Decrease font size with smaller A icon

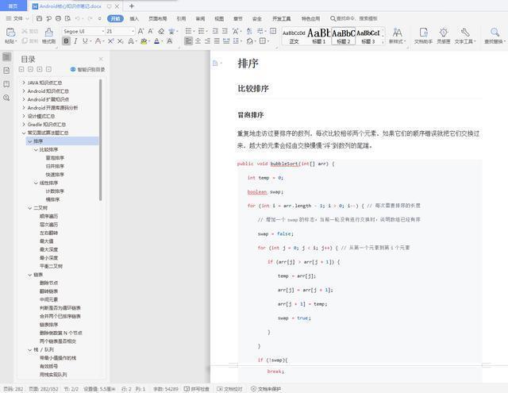pos(151,31)
